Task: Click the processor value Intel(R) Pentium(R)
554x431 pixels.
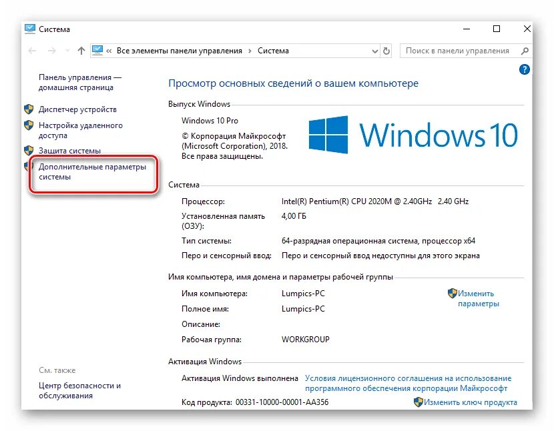Action: [x=375, y=201]
